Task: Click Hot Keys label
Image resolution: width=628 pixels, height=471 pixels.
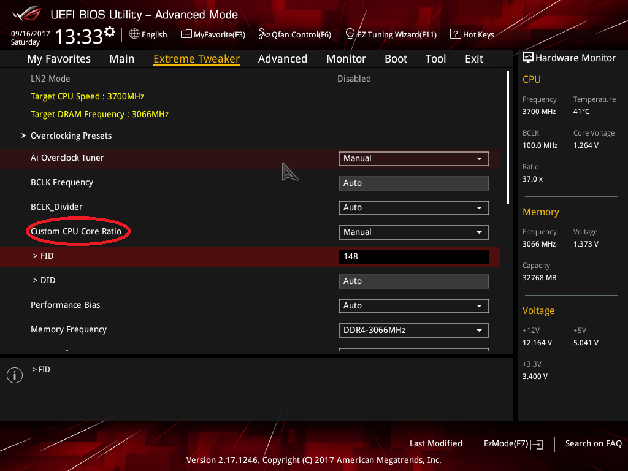Action: coord(478,35)
